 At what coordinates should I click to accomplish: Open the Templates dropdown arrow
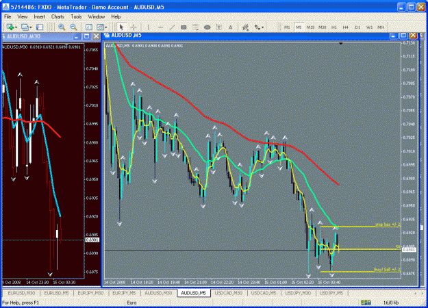(106, 27)
